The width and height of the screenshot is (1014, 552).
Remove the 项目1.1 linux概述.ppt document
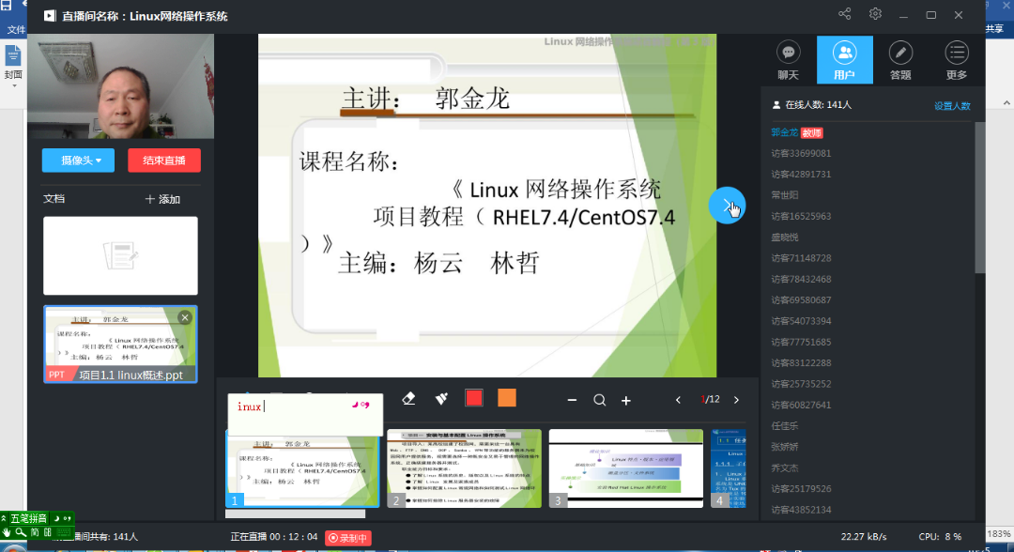coord(185,317)
